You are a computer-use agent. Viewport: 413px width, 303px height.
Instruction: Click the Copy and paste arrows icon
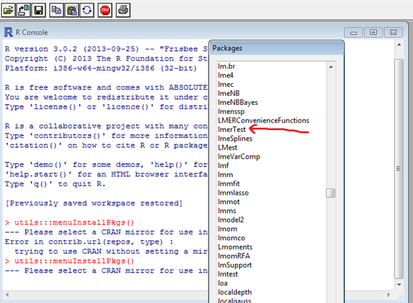87,10
